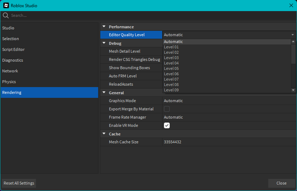The image size is (297, 191).
Task: Click the Close button
Action: 282,183
